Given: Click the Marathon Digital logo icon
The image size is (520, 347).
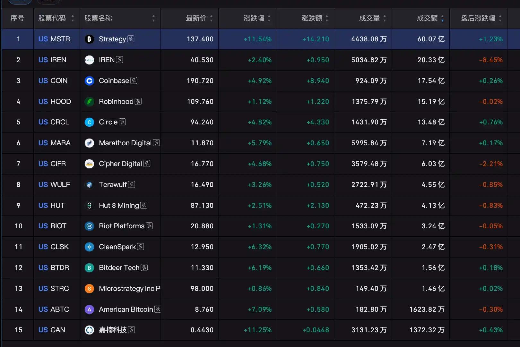Looking at the screenshot, I should coord(89,143).
